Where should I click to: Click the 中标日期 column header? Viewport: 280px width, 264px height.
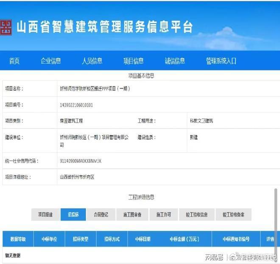click(143, 239)
